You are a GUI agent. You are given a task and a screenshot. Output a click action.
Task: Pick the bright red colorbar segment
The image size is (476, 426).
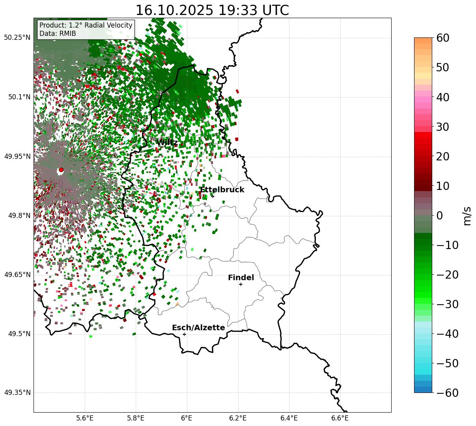[x=423, y=135]
